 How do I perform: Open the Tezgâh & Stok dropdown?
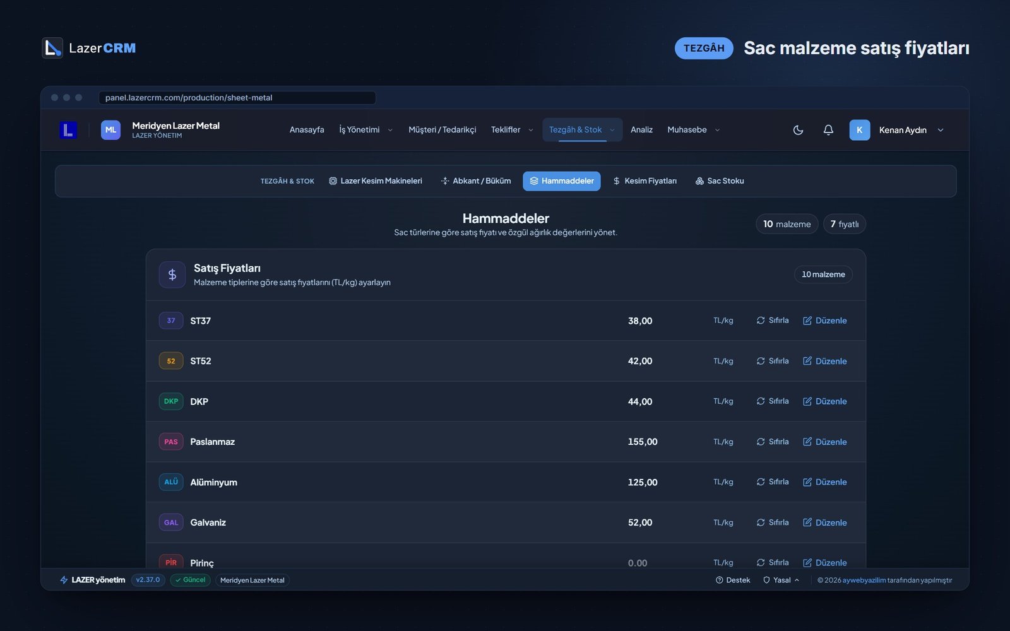coord(582,130)
